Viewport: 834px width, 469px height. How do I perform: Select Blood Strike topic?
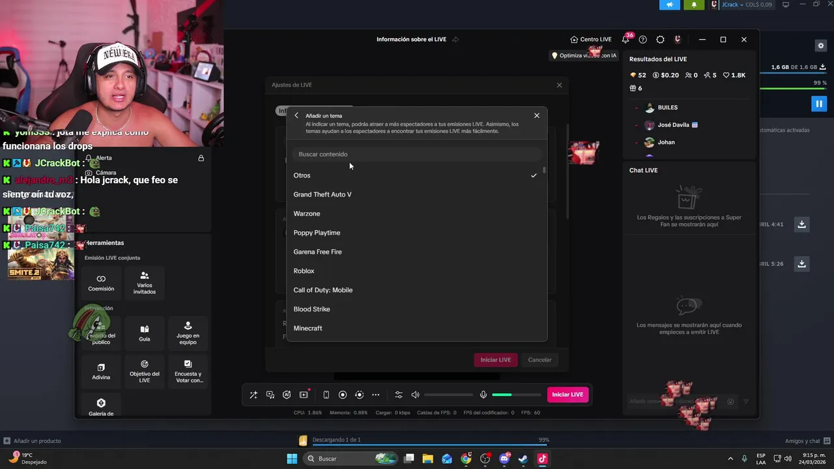(x=416, y=309)
